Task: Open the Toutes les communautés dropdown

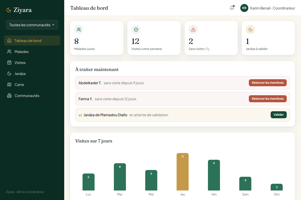Action: pos(32,25)
